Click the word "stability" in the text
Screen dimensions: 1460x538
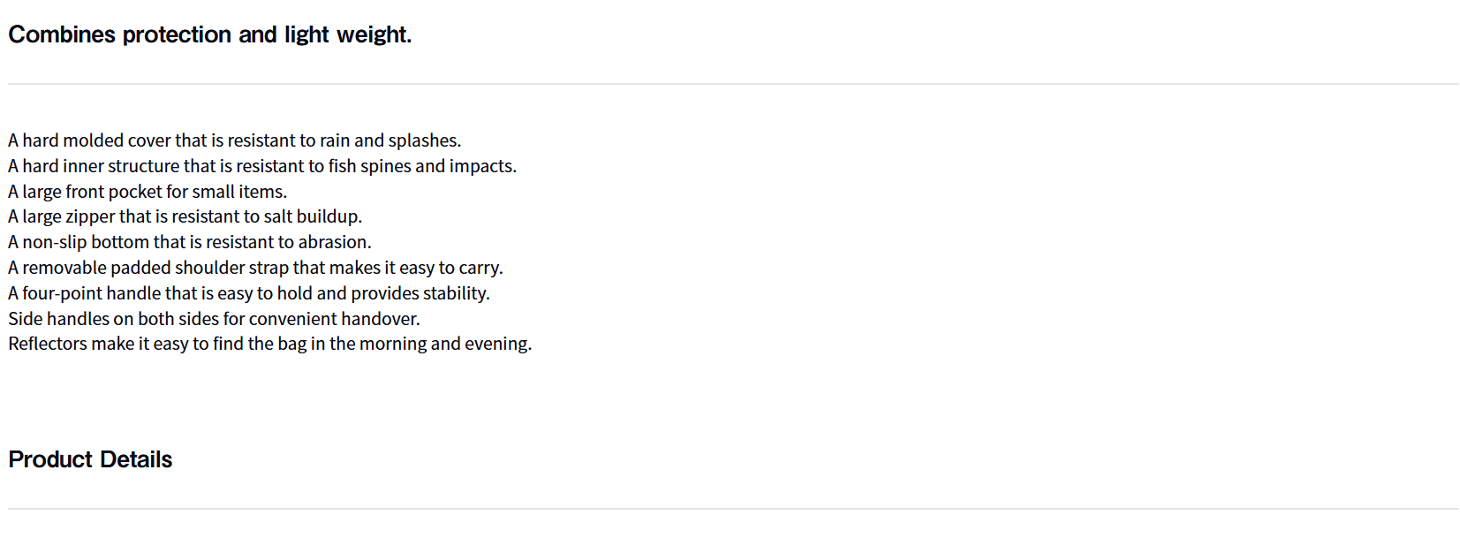(x=455, y=293)
